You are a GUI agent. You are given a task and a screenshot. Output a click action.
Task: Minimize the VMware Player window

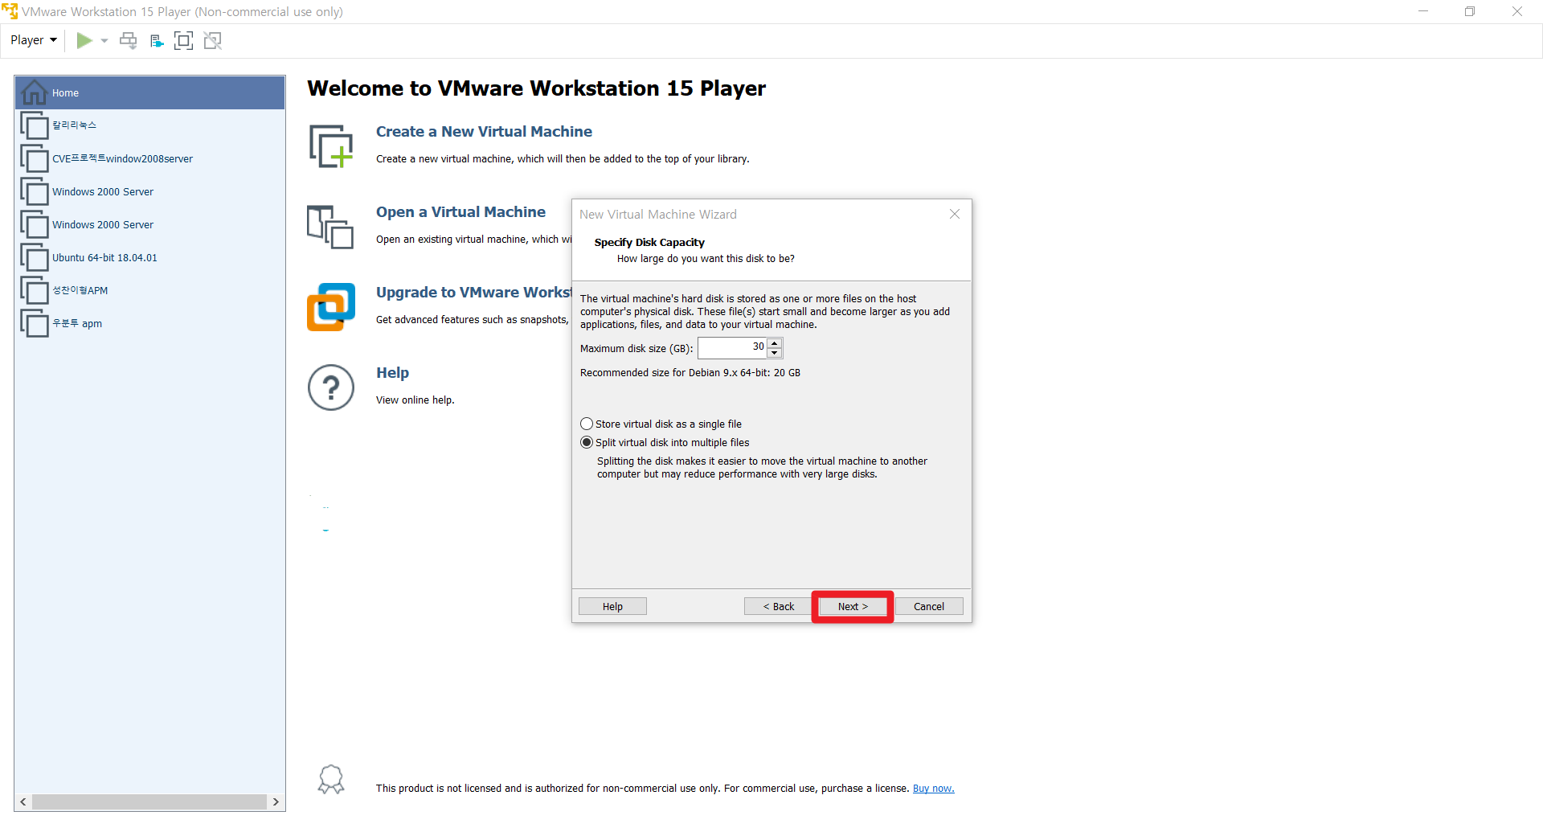click(1423, 11)
